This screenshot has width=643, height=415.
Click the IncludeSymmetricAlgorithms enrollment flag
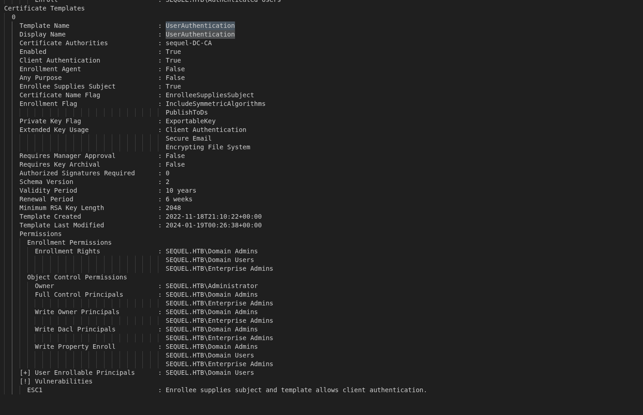pos(215,104)
